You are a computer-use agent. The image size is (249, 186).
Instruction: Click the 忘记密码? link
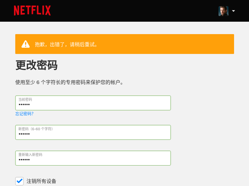pyautogui.click(x=24, y=114)
